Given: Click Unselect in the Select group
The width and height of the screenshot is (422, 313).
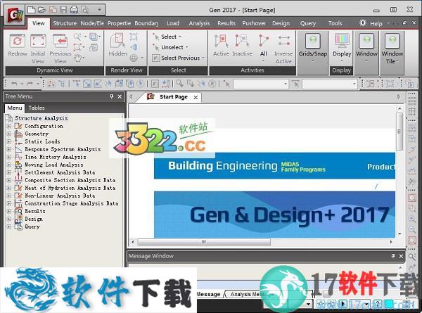Looking at the screenshot, I should pyautogui.click(x=172, y=47).
